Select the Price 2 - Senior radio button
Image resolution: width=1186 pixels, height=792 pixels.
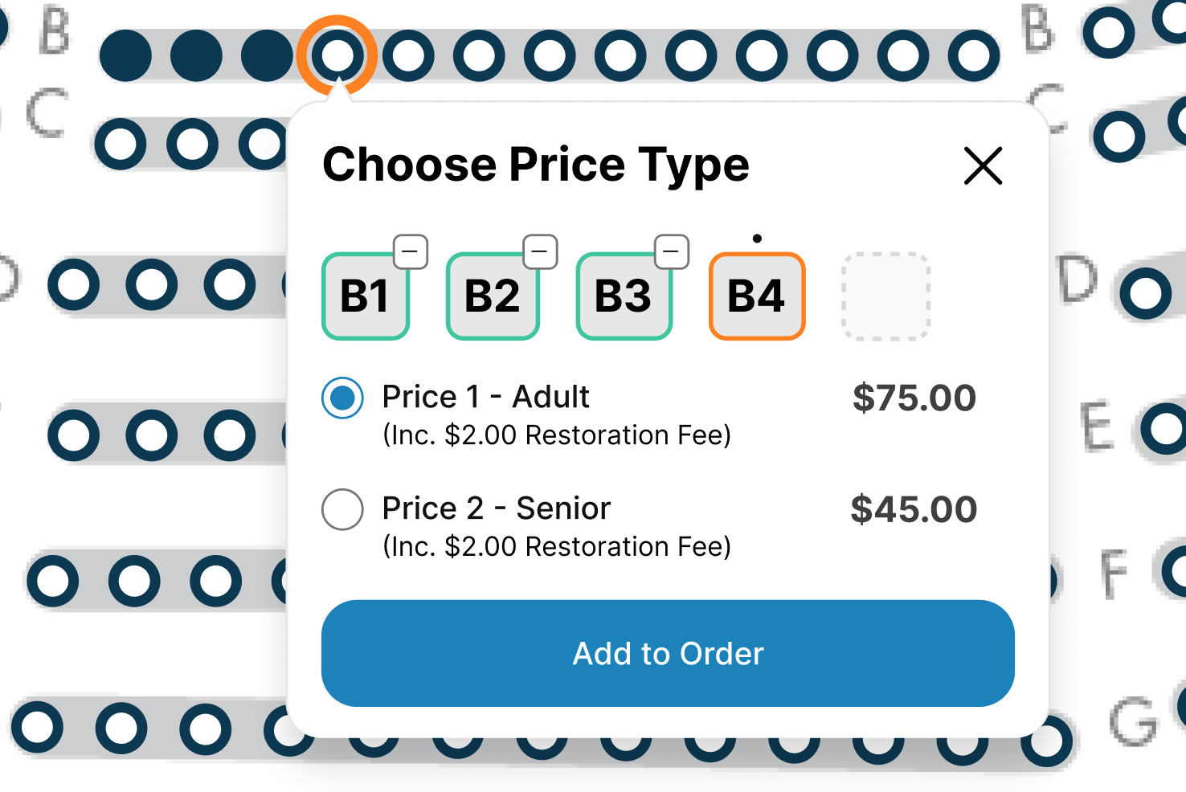pos(342,508)
